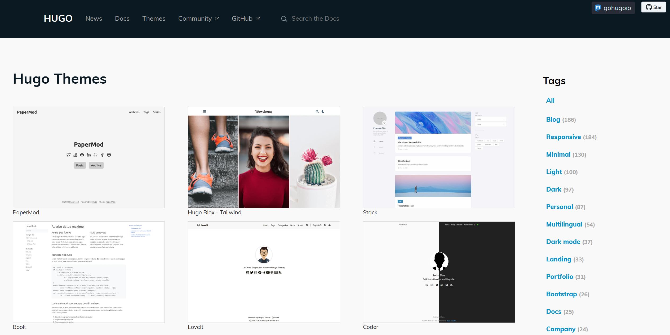
Task: Open the Docs navigation link
Action: coord(122,19)
